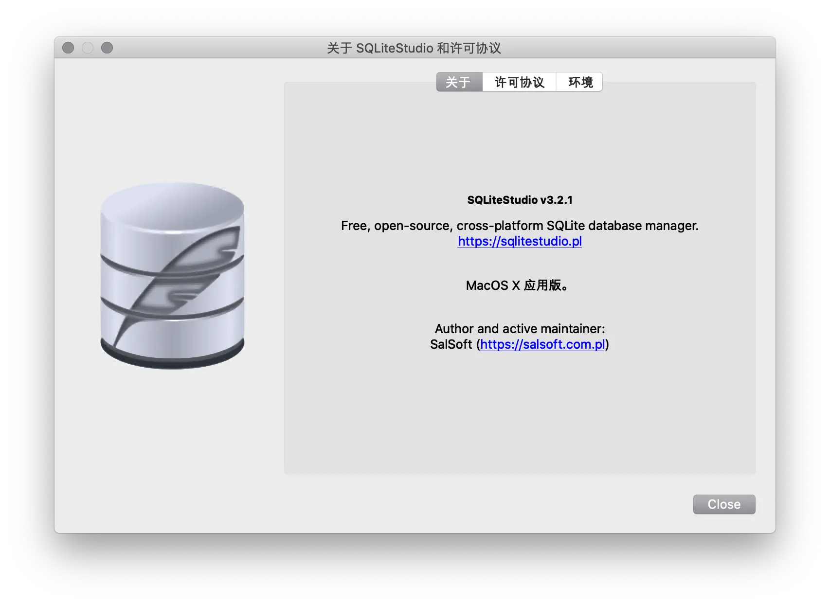Click the 'Free, open-source, cross-platform' description text
830x605 pixels.
(520, 226)
